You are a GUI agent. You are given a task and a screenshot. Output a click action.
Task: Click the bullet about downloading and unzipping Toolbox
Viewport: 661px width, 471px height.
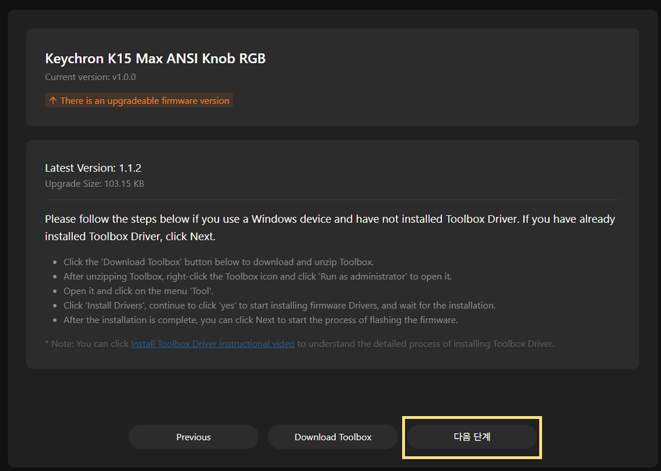[219, 262]
